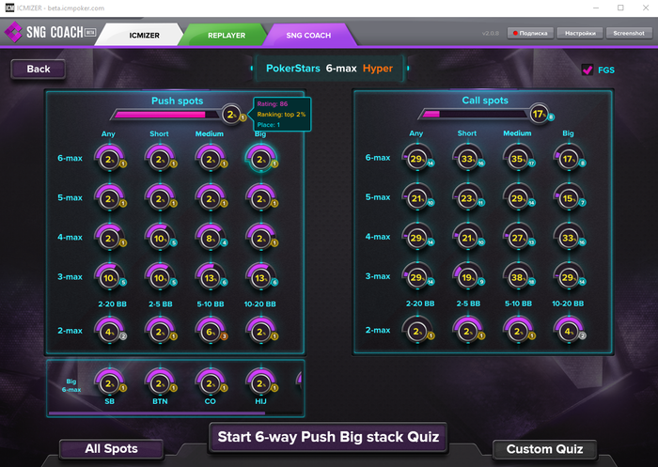
Task: Select Call 6-max Short stack gauge
Action: point(468,158)
